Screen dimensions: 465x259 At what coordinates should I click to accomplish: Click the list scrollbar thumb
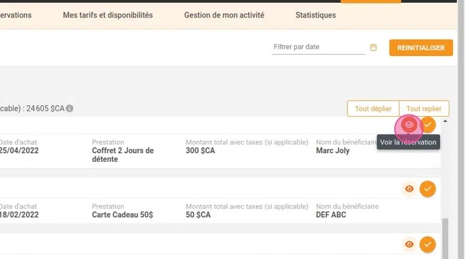(445, 239)
